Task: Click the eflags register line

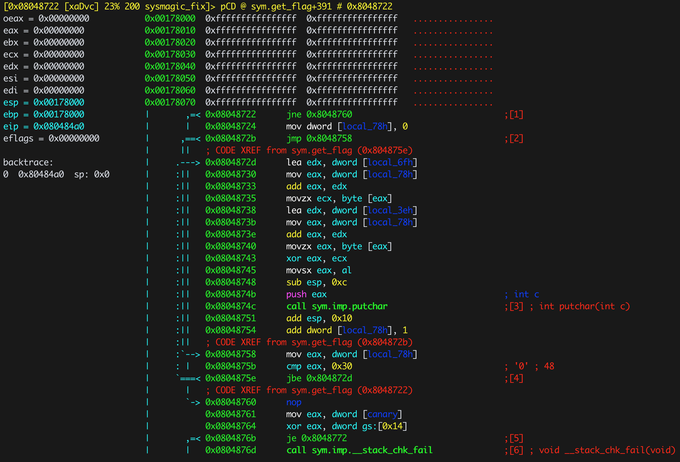Action: point(51,139)
